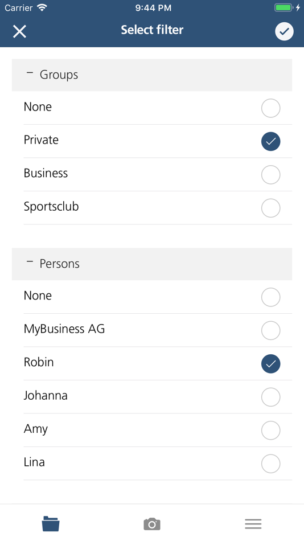The width and height of the screenshot is (304, 541).
Task: Select None under Groups
Action: coord(271,108)
